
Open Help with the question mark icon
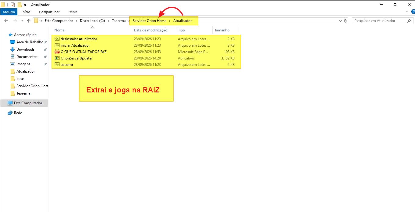413,12
